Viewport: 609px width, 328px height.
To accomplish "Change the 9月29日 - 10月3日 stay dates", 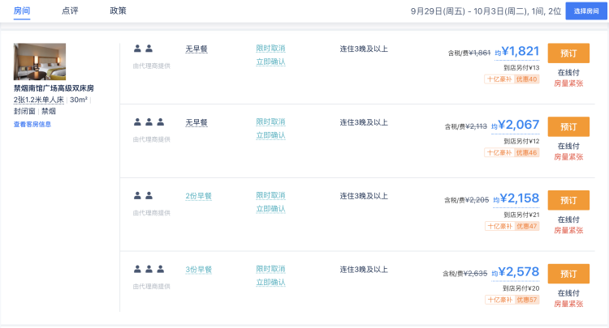I will tap(486, 11).
